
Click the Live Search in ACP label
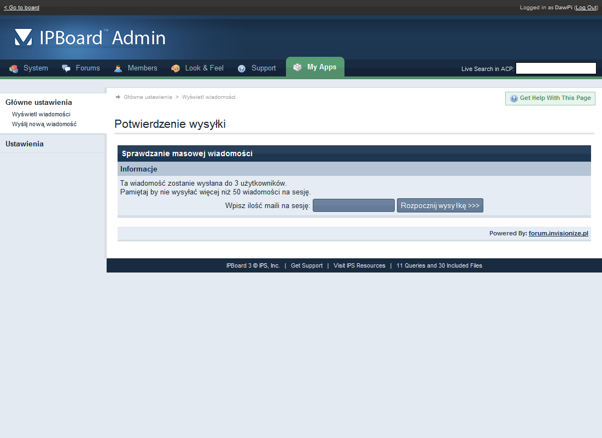[x=488, y=69]
